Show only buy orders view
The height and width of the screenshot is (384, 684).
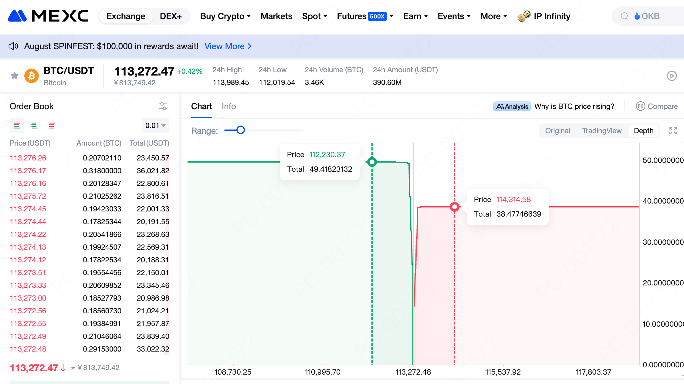coord(34,126)
